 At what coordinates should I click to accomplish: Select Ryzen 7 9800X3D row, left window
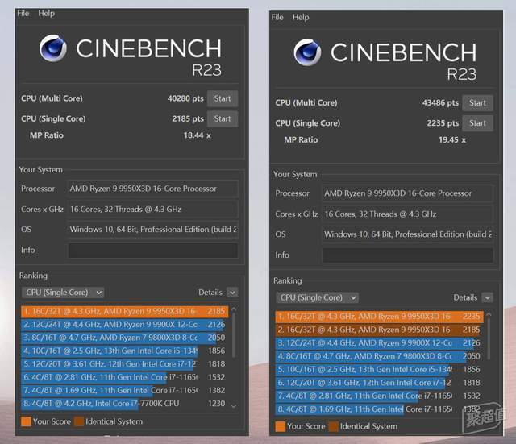[124, 338]
